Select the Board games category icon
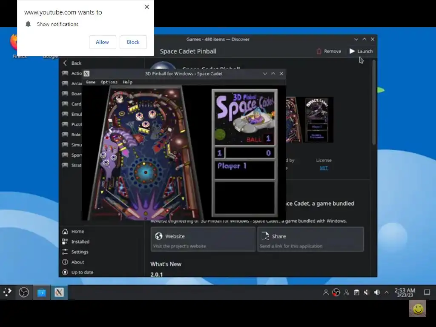The image size is (436, 327). [x=65, y=93]
